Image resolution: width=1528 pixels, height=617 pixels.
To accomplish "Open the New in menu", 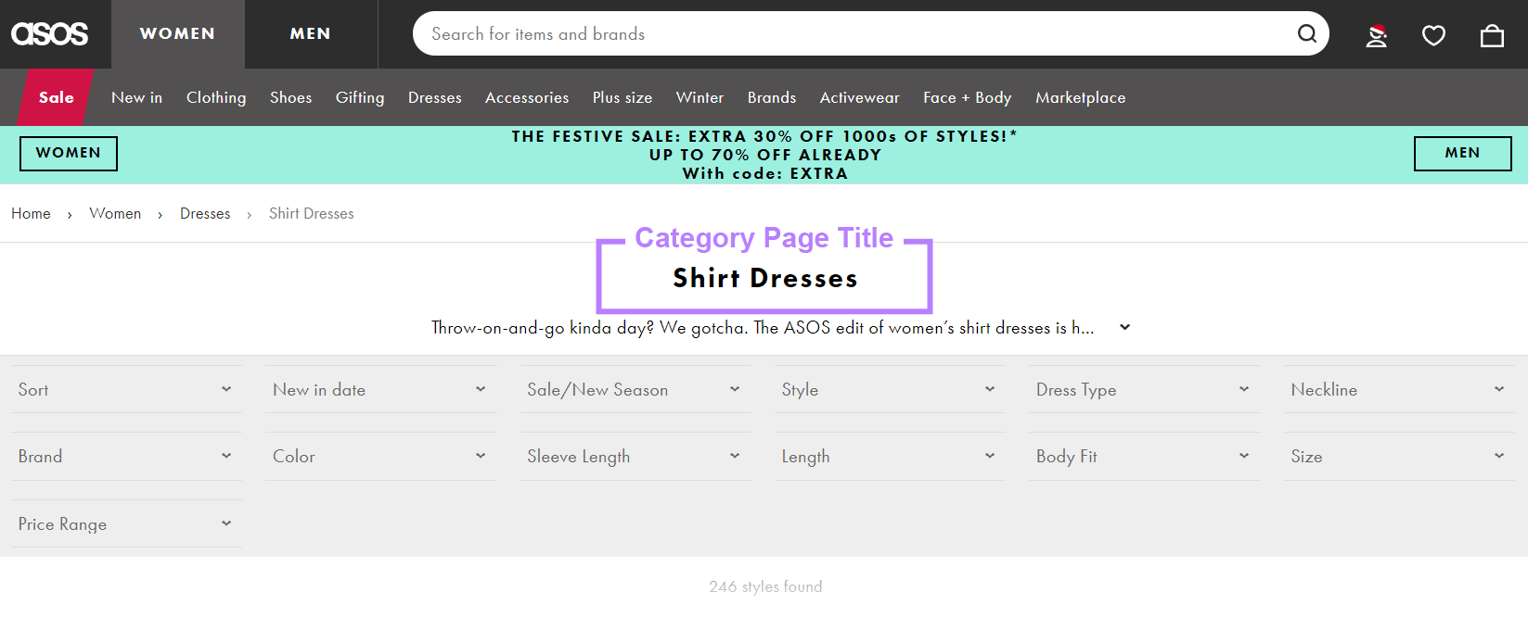I will [x=136, y=97].
